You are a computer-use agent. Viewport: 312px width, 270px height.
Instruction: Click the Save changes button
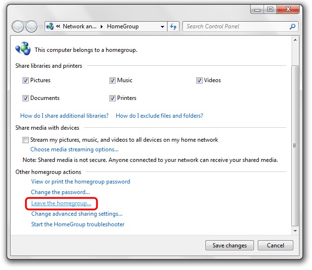(229, 245)
